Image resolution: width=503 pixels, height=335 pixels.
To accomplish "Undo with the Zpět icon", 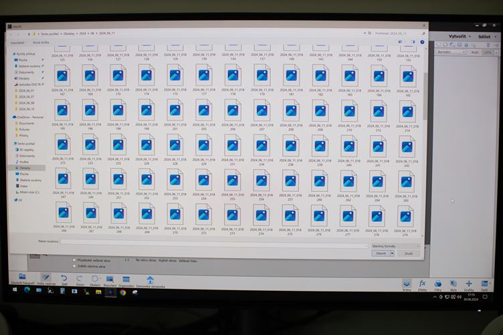I will (x=64, y=280).
